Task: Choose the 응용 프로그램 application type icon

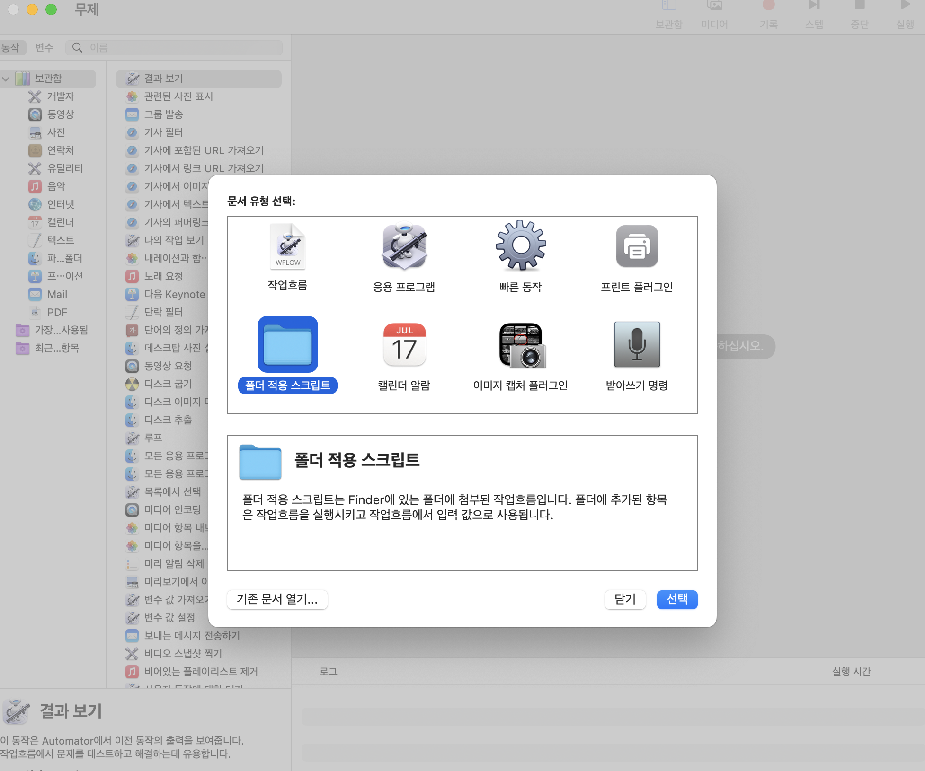Action: (x=404, y=246)
